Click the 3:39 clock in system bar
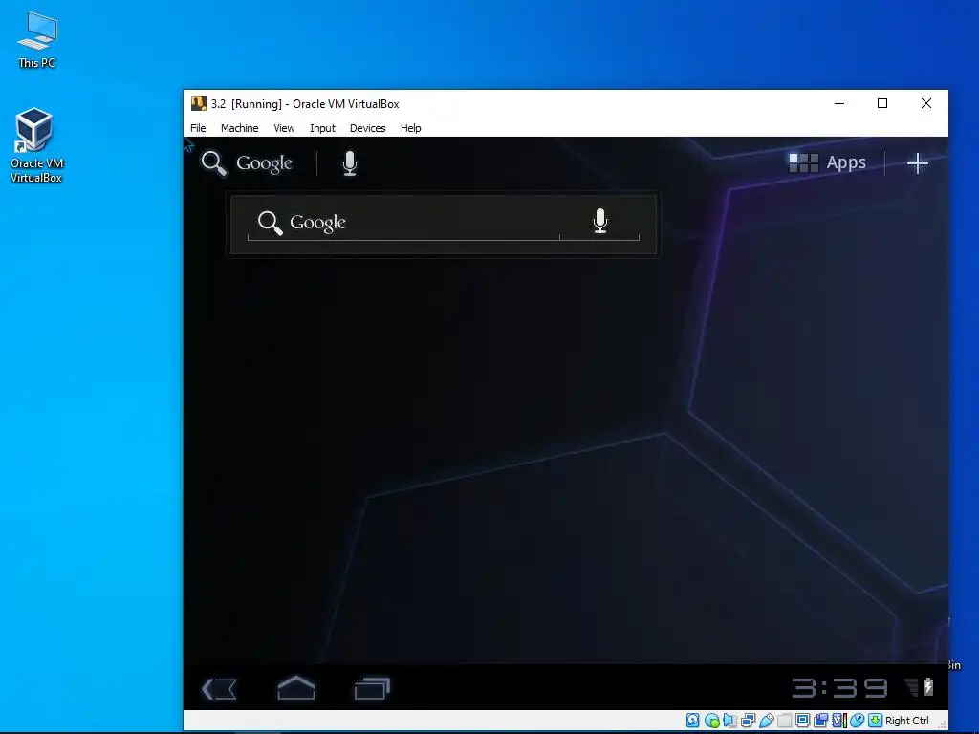Viewport: 979px width, 734px height. click(839, 688)
